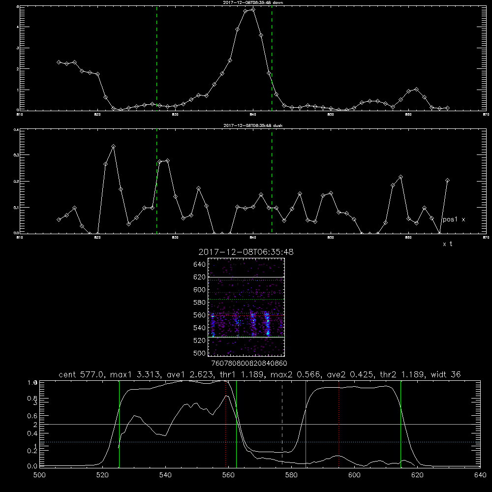492x492 pixels.
Task: Click the dawn plot secondary peak near 861
Action: point(417,90)
